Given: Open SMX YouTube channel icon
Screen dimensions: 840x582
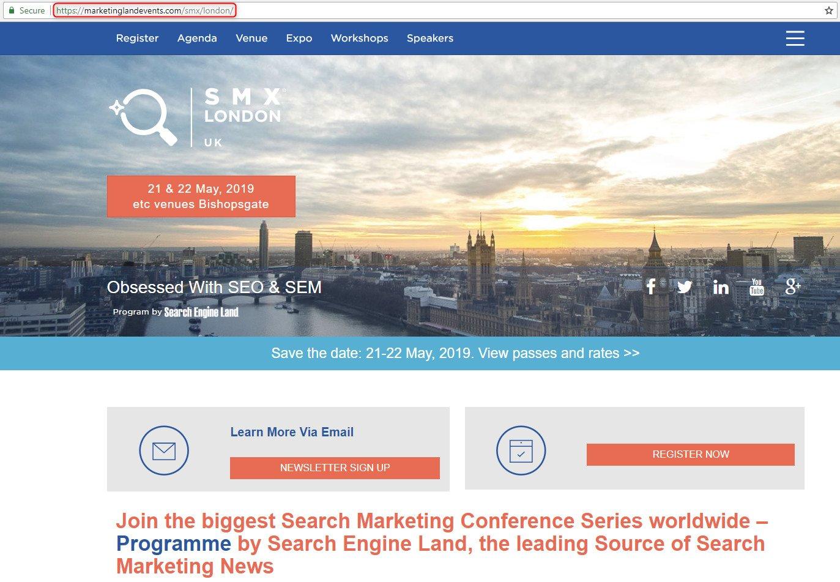Looking at the screenshot, I should pyautogui.click(x=757, y=286).
